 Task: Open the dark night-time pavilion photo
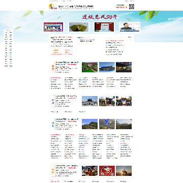click(x=124, y=67)
